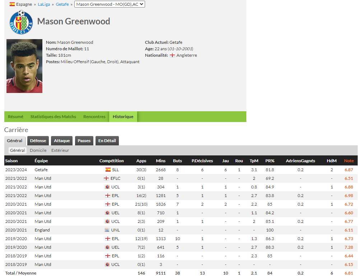The image size is (358, 276).
Task: Sort the table by Note column
Action: tap(349, 161)
